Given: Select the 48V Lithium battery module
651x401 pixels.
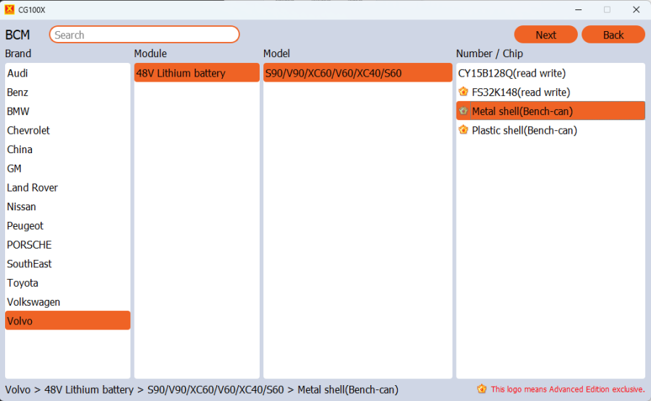Looking at the screenshot, I should click(x=181, y=73).
